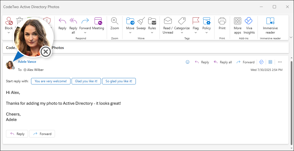Open the Immersive reader

pos(270,25)
